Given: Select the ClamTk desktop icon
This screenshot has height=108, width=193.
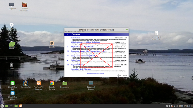Looking at the screenshot, I should coord(52,44).
